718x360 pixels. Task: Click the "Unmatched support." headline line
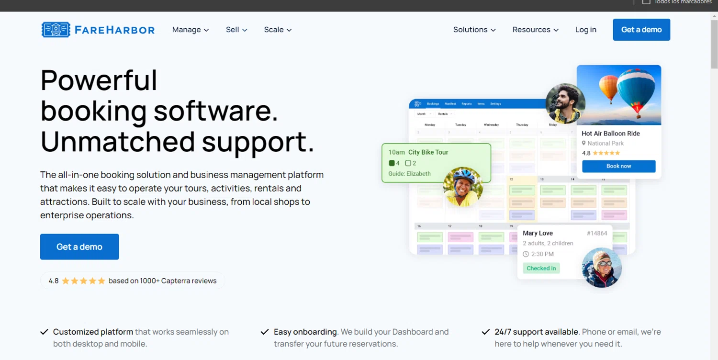178,142
